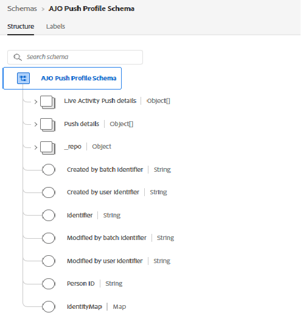Click the schema root icon beside AJO Push Profile Schema

pos(23,78)
